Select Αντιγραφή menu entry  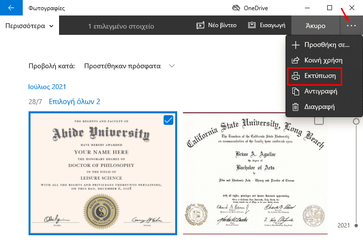click(324, 91)
